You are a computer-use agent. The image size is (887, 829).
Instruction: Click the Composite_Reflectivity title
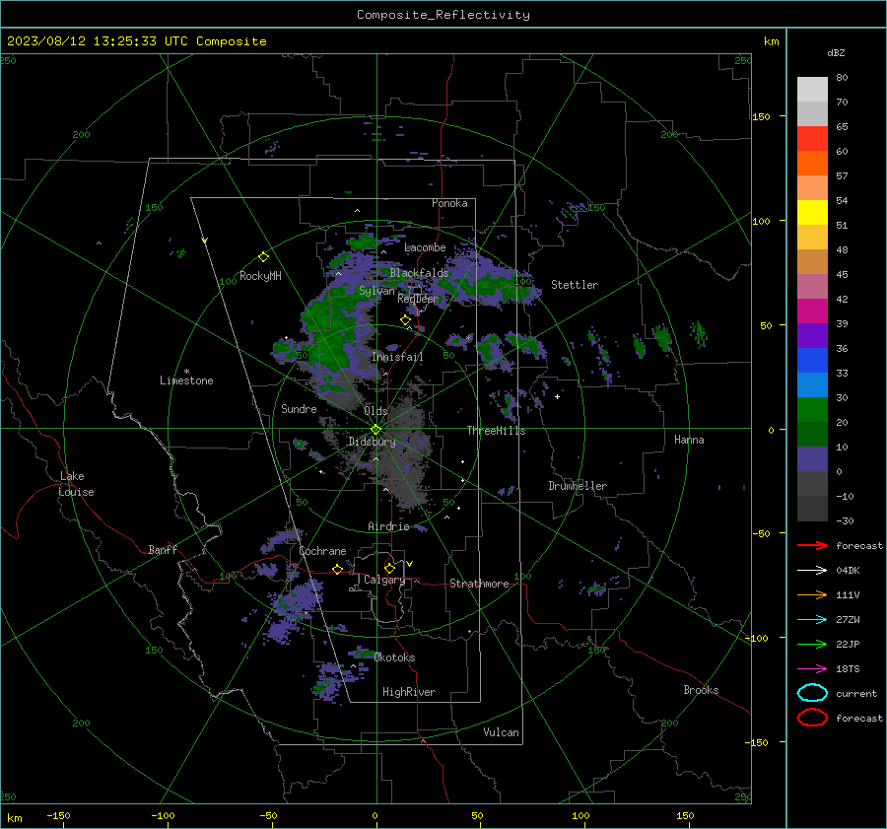click(443, 15)
